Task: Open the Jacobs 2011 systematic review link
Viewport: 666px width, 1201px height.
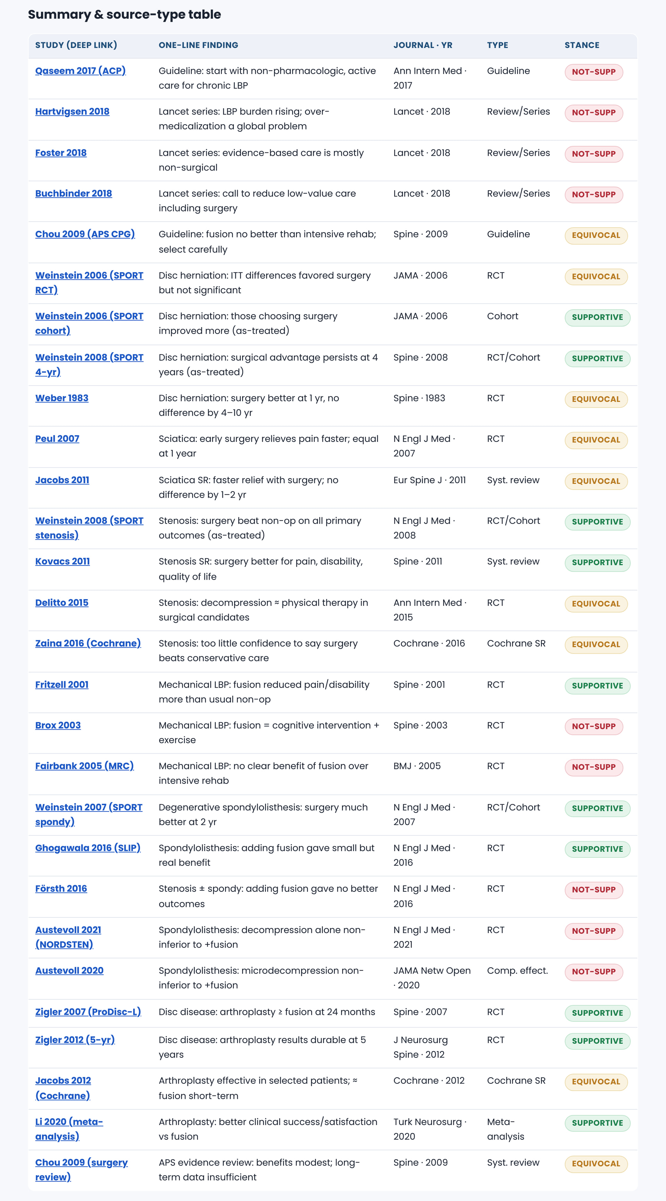Action: (62, 480)
